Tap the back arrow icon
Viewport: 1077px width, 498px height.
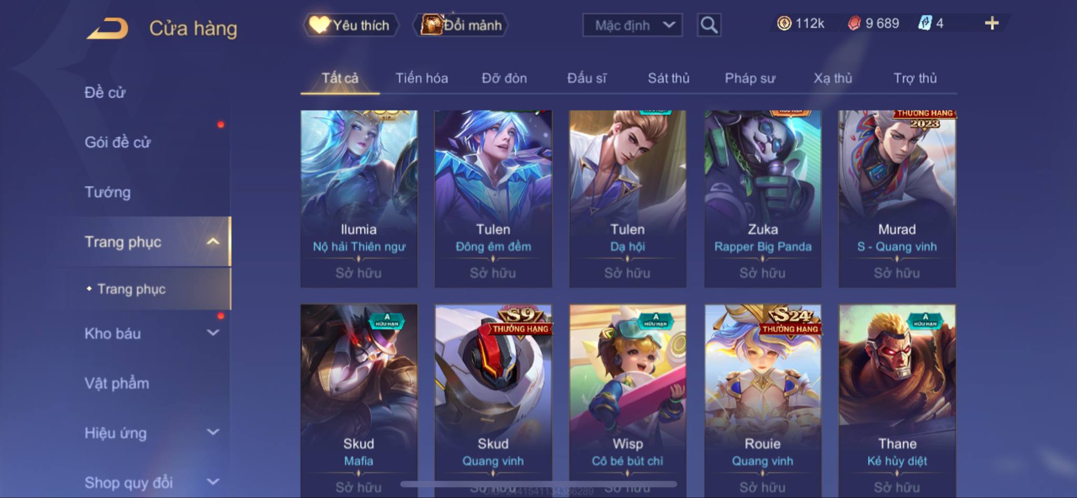108,28
